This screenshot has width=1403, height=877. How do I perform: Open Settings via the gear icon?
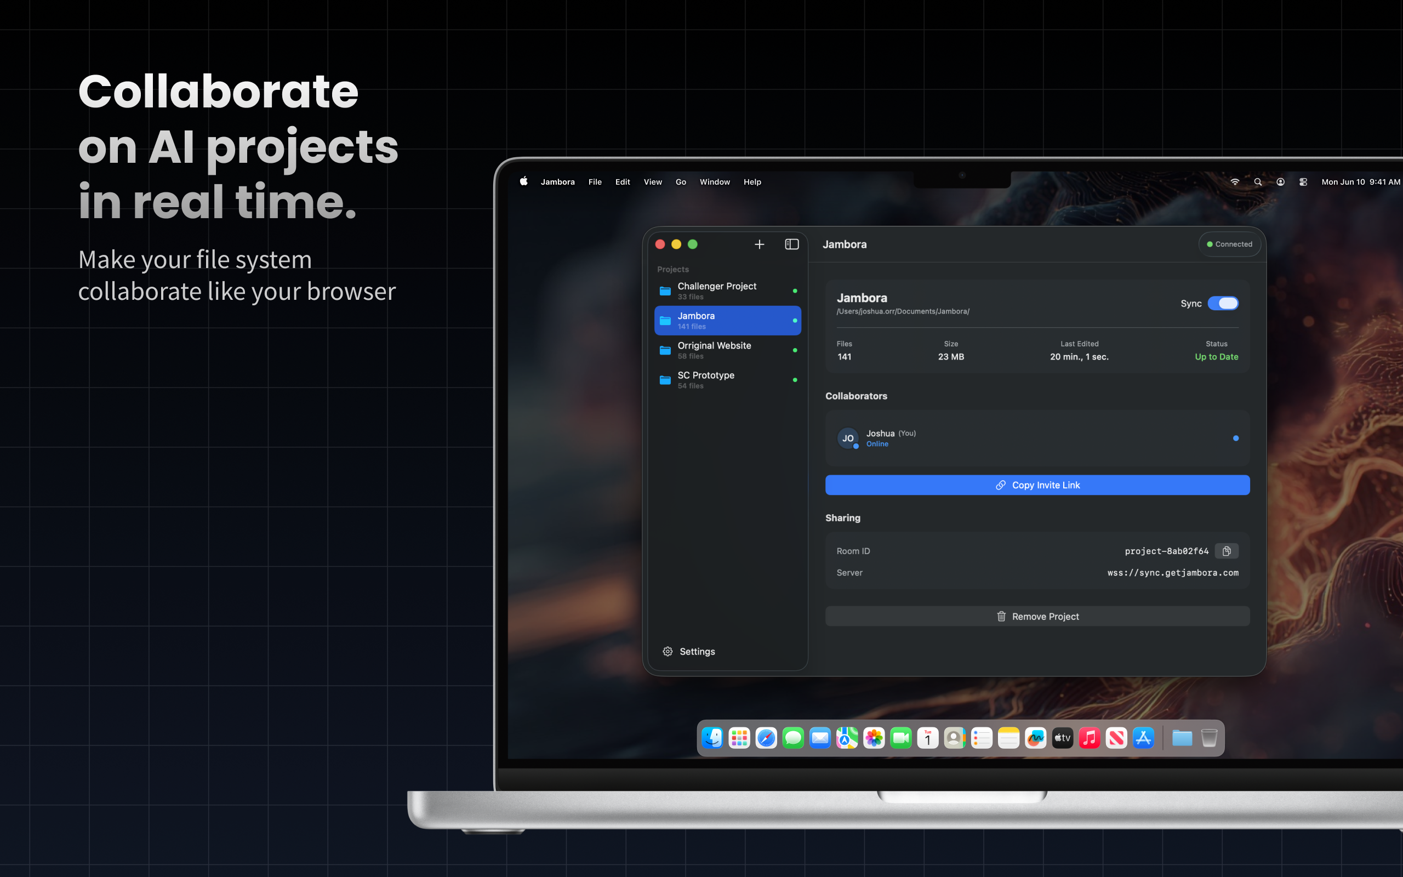click(668, 651)
